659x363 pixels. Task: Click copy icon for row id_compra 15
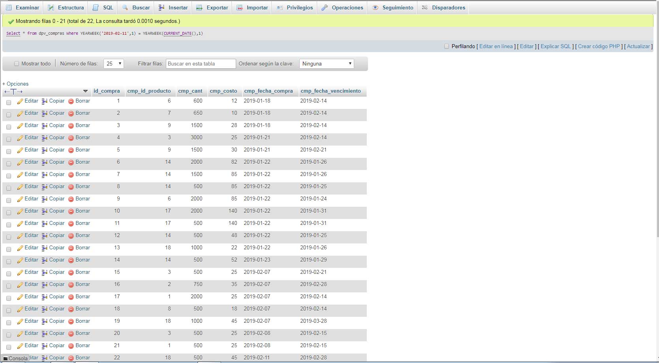pos(45,273)
